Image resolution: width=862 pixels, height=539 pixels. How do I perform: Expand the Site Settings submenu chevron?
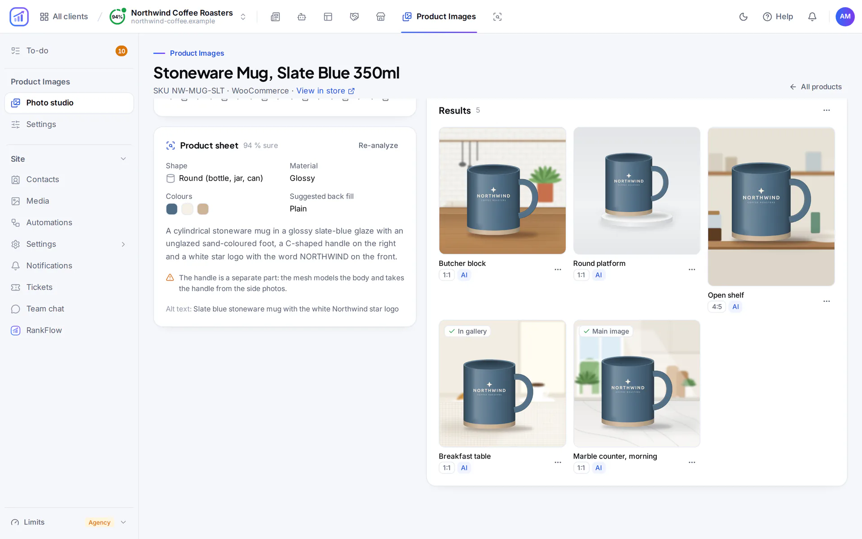tap(123, 244)
